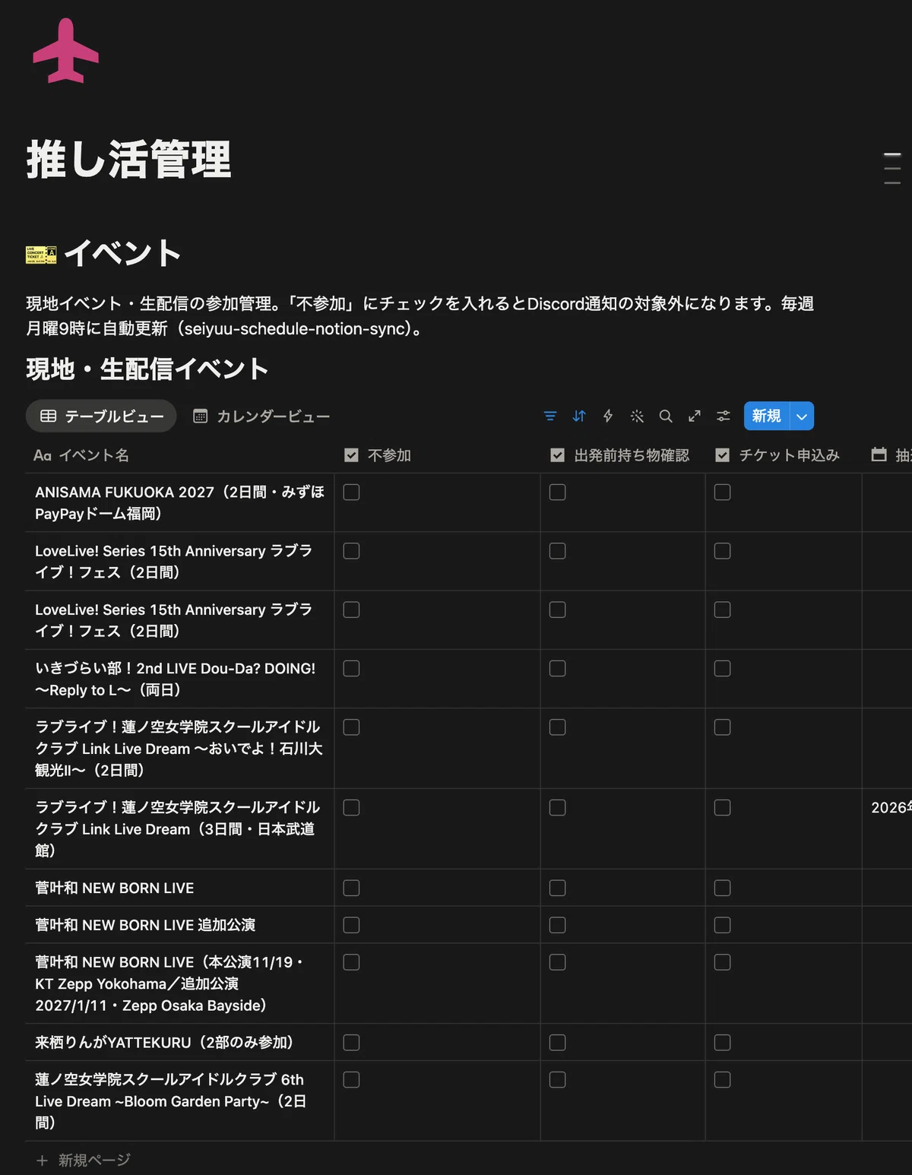Viewport: 912px width, 1175px height.
Task: Open 蓮ノ空 6th Live Dream Bloom Garden Party
Action: (171, 1101)
